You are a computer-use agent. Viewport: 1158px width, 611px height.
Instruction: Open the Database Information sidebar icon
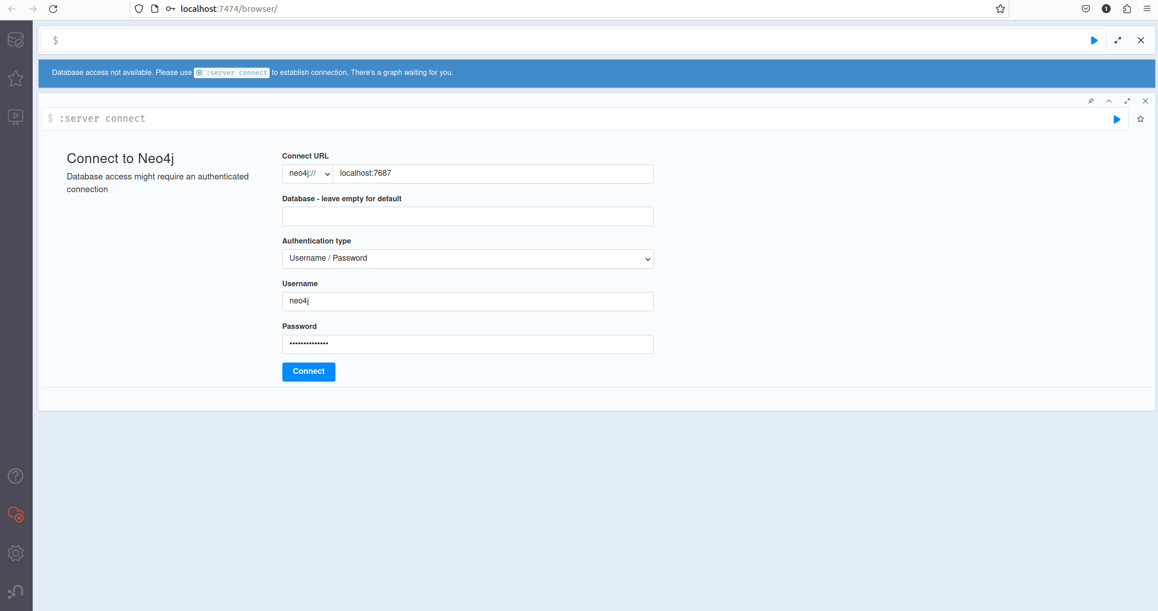[15, 40]
